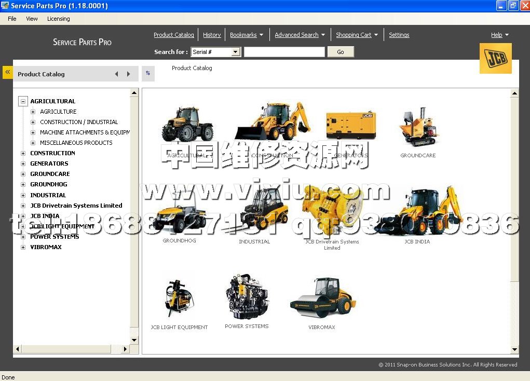Select the Groundcare dumper image
The width and height of the screenshot is (530, 381).
coord(418,127)
